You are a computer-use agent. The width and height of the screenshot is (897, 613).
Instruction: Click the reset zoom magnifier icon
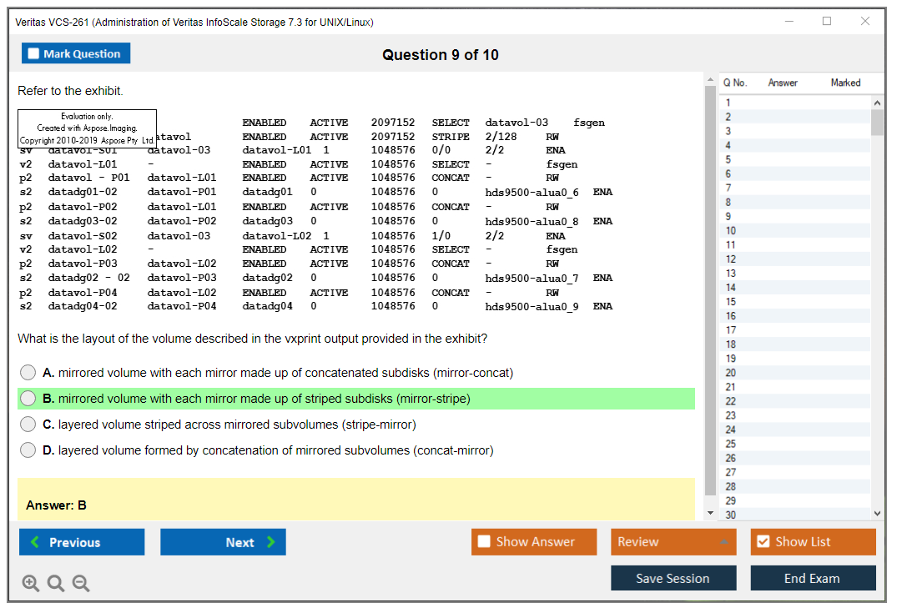click(56, 584)
